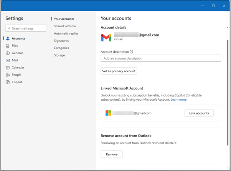Click the Microsoft logo in linked account

coord(108,113)
